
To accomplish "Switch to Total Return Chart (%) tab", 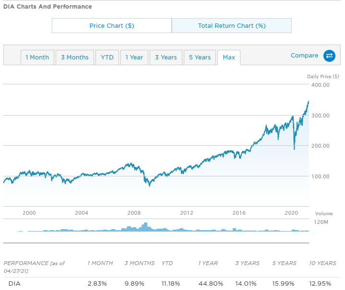I will (232, 26).
